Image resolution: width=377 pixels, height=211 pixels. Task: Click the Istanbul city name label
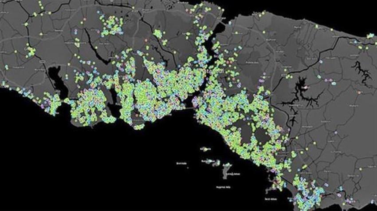click(216, 72)
